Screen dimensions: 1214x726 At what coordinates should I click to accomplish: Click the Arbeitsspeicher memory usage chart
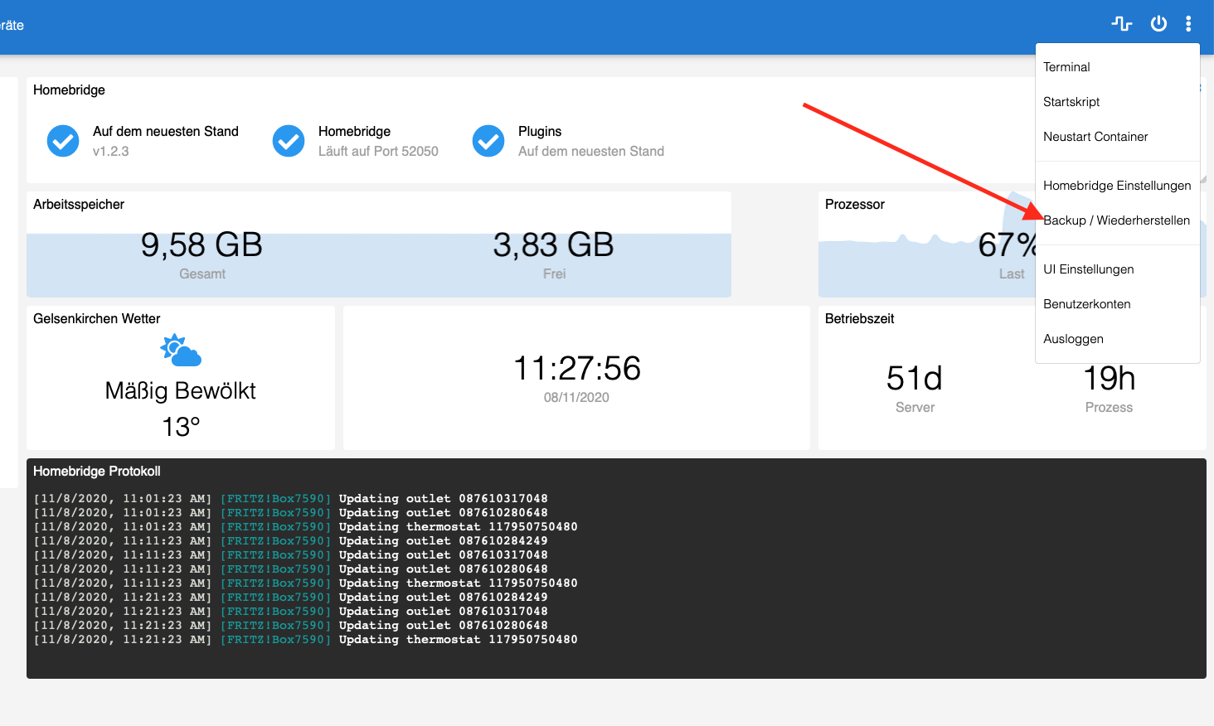(x=378, y=264)
